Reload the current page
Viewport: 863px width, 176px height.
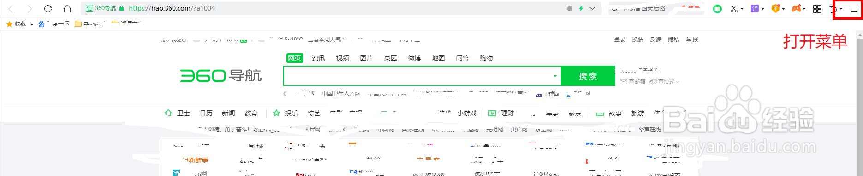point(48,9)
